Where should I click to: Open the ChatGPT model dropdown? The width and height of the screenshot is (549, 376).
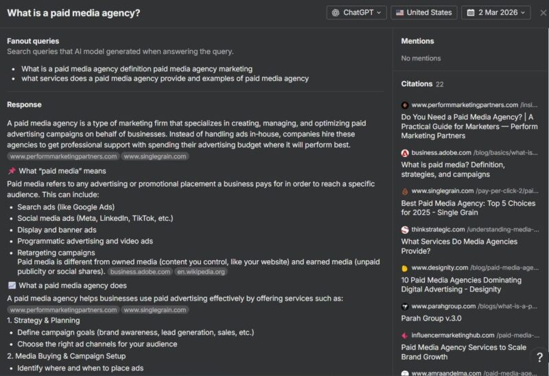(356, 12)
